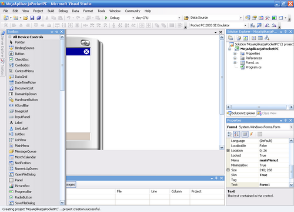Click the Events lightning bolt icon
The image size is (294, 212).
(252, 134)
